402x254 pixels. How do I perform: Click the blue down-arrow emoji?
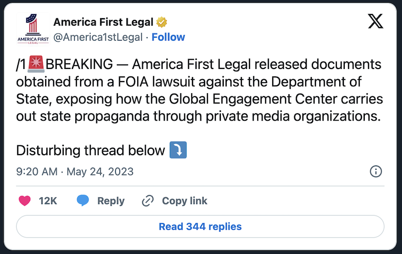click(178, 150)
